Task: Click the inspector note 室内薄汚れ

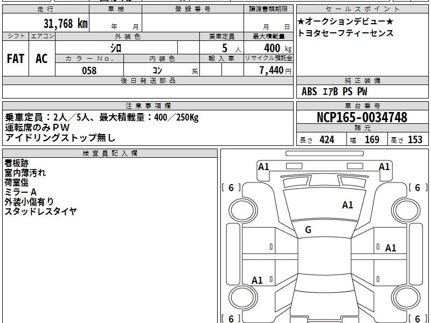Action: click(x=25, y=173)
